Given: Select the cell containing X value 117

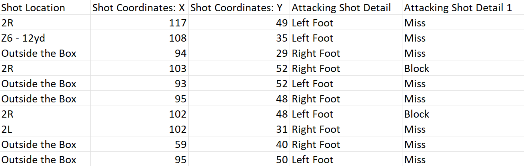Looking at the screenshot, I should click(x=140, y=23).
